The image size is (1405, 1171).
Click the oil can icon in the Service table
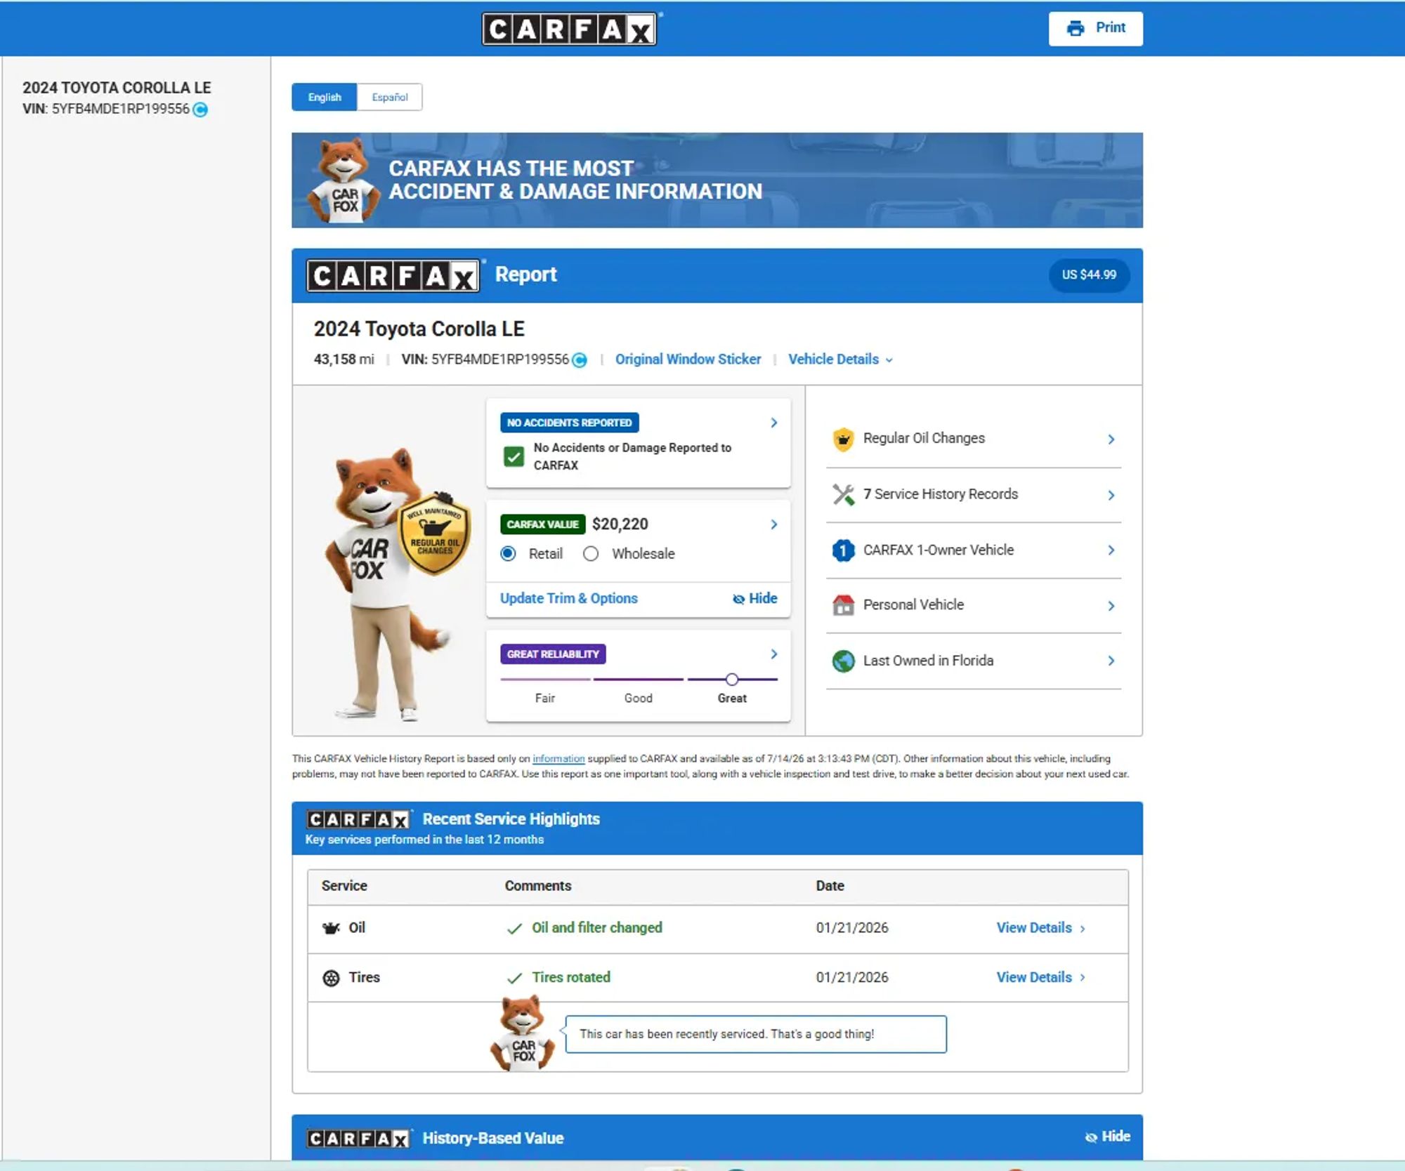pyautogui.click(x=331, y=928)
